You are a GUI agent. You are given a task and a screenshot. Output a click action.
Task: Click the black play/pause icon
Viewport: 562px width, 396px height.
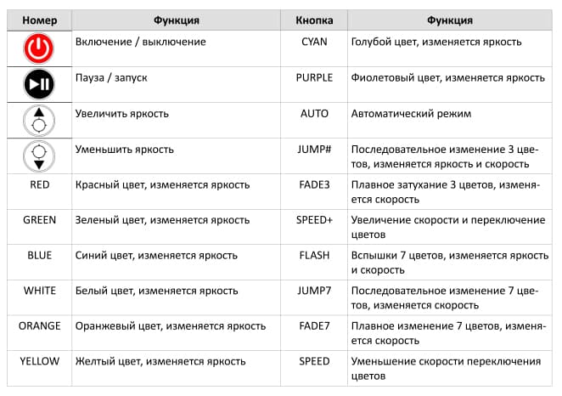[39, 84]
